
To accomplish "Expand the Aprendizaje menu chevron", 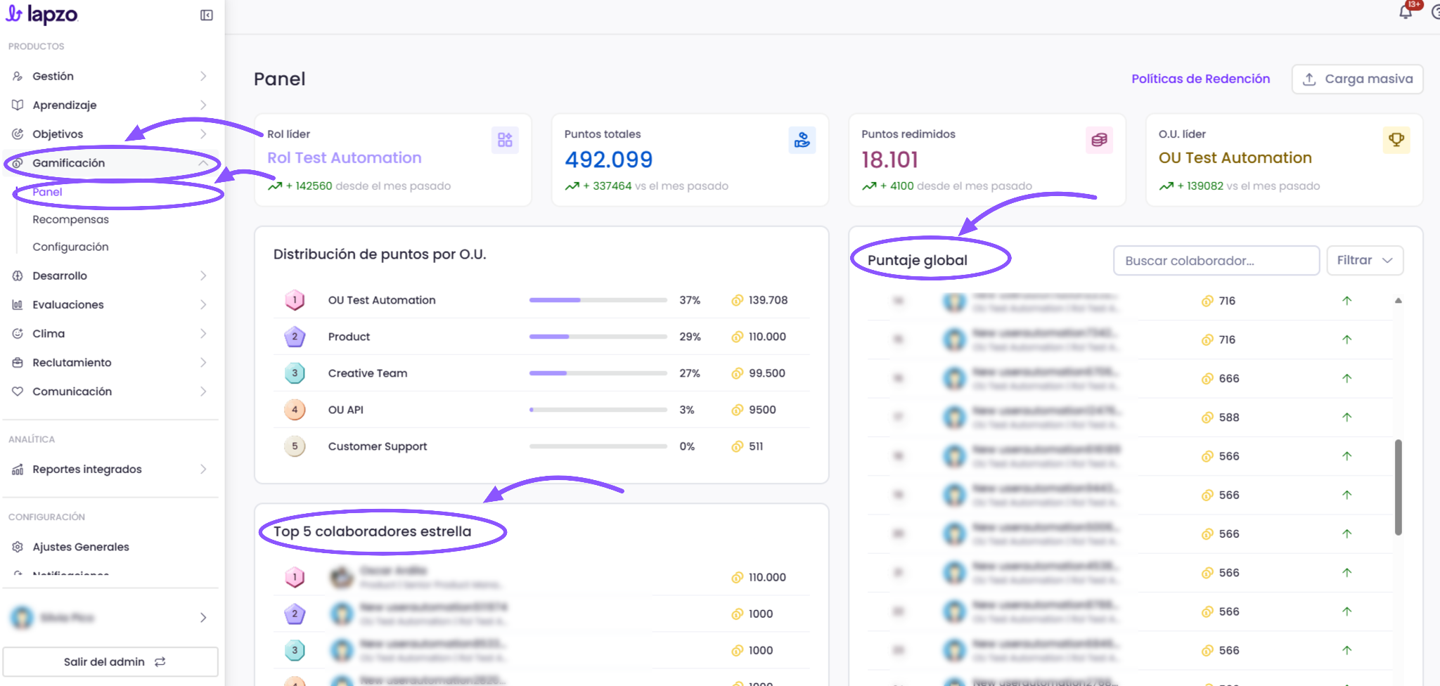I will (x=203, y=105).
